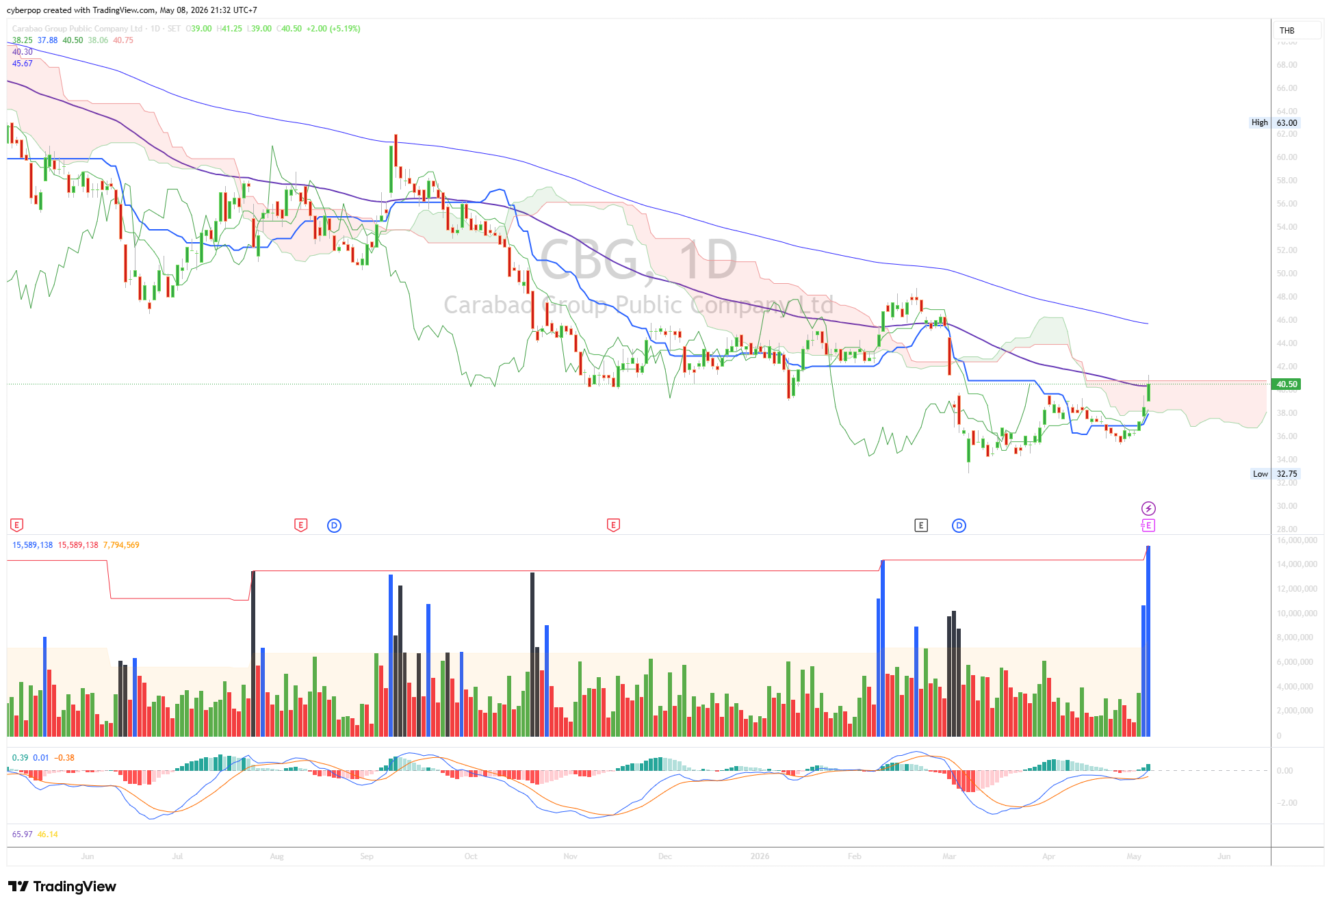Click the 30.00 price axis label

1287,506
